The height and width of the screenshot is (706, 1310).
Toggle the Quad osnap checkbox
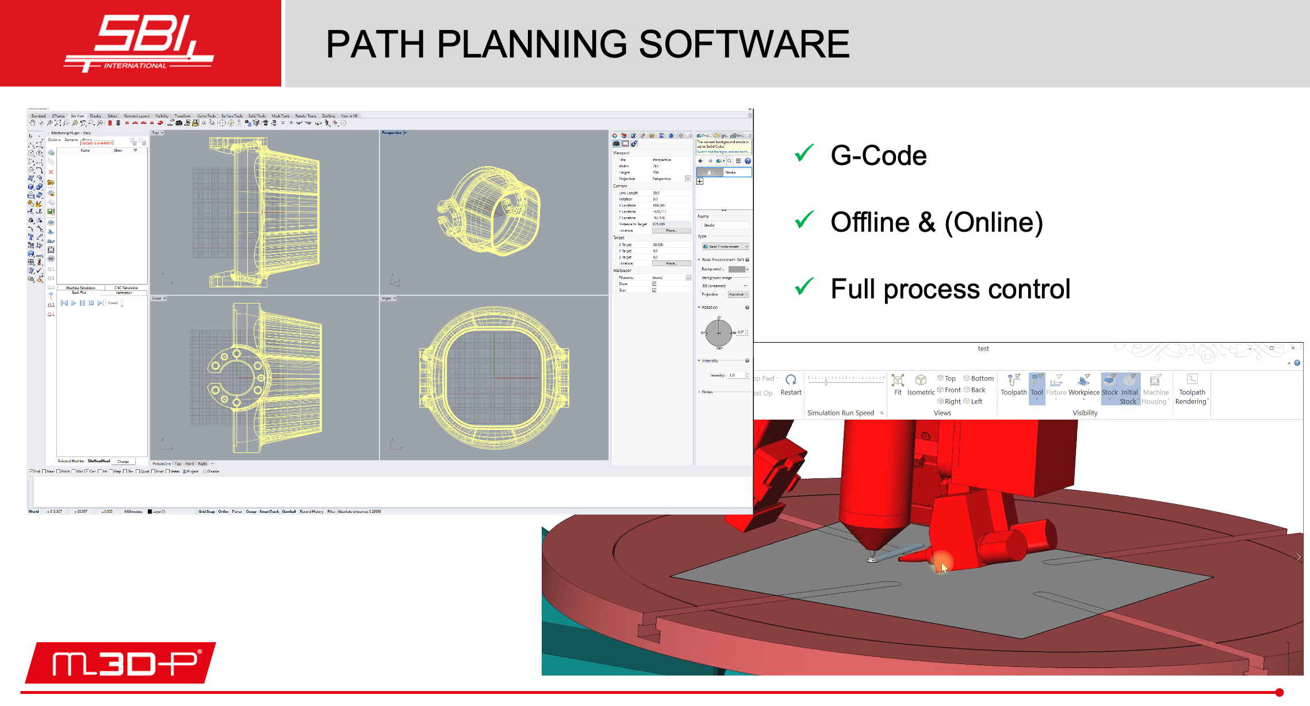coord(137,471)
